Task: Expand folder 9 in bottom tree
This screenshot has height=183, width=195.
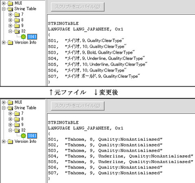Action: pyautogui.click(x=10, y=124)
